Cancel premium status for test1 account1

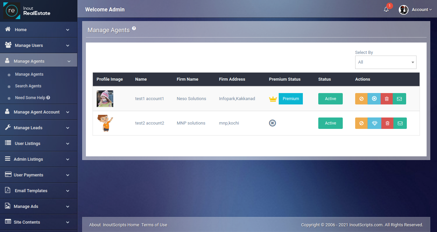tap(374, 99)
